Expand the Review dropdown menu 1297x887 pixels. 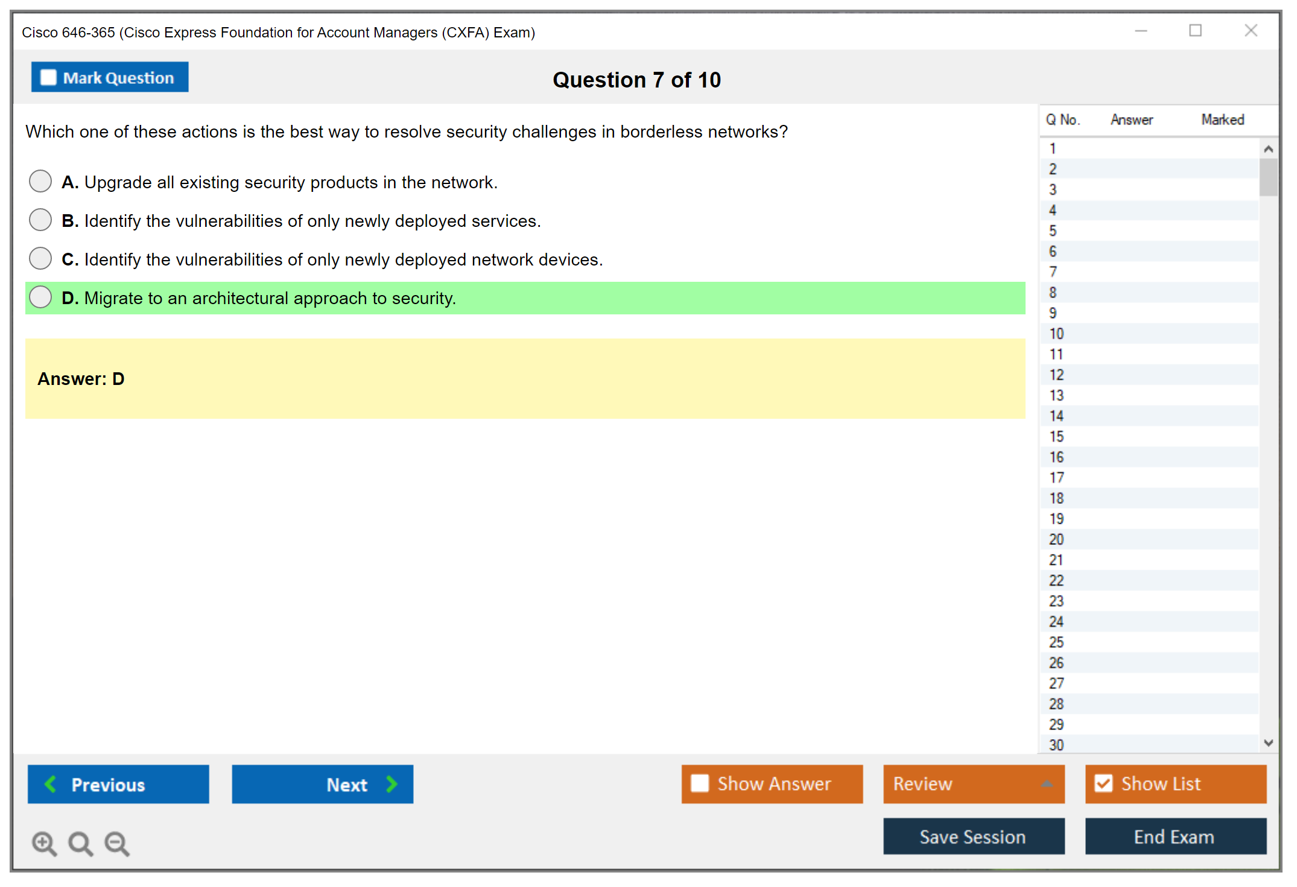[x=1047, y=784]
